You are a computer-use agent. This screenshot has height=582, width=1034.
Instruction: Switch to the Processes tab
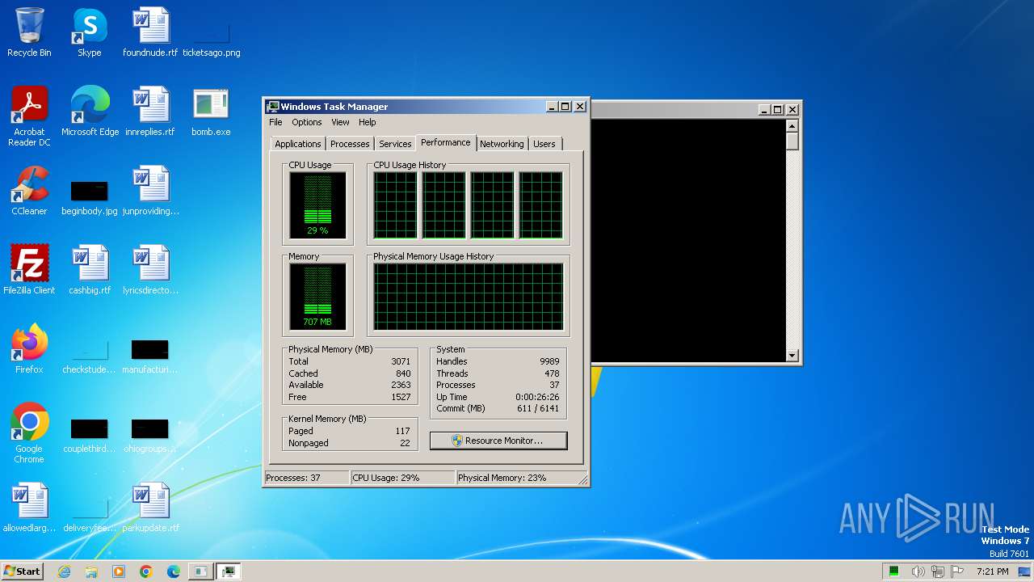[x=350, y=144]
